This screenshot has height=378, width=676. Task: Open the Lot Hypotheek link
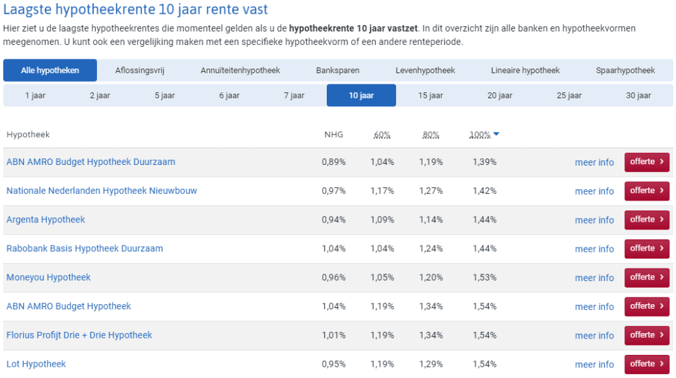[x=36, y=364]
